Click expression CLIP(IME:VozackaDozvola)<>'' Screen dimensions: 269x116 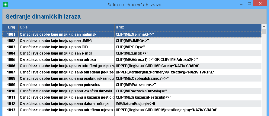[x=141, y=91]
